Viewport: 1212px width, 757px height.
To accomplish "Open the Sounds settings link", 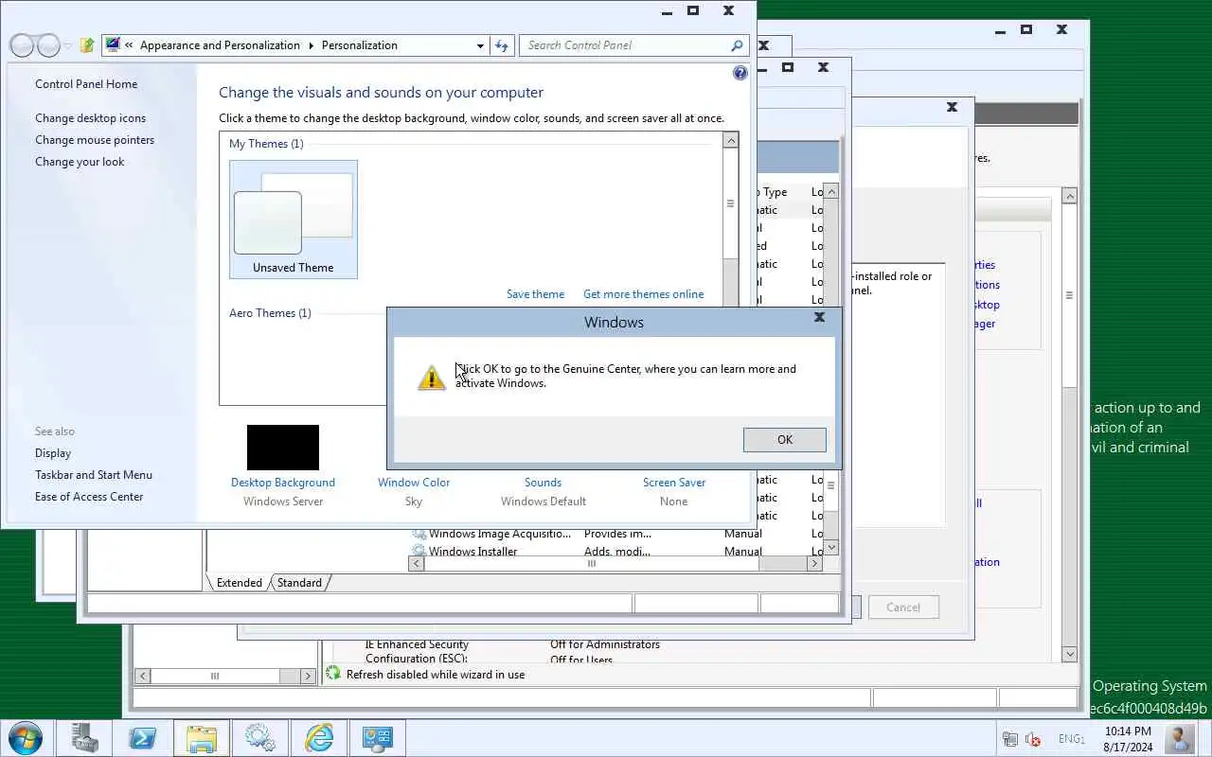I will (x=543, y=483).
